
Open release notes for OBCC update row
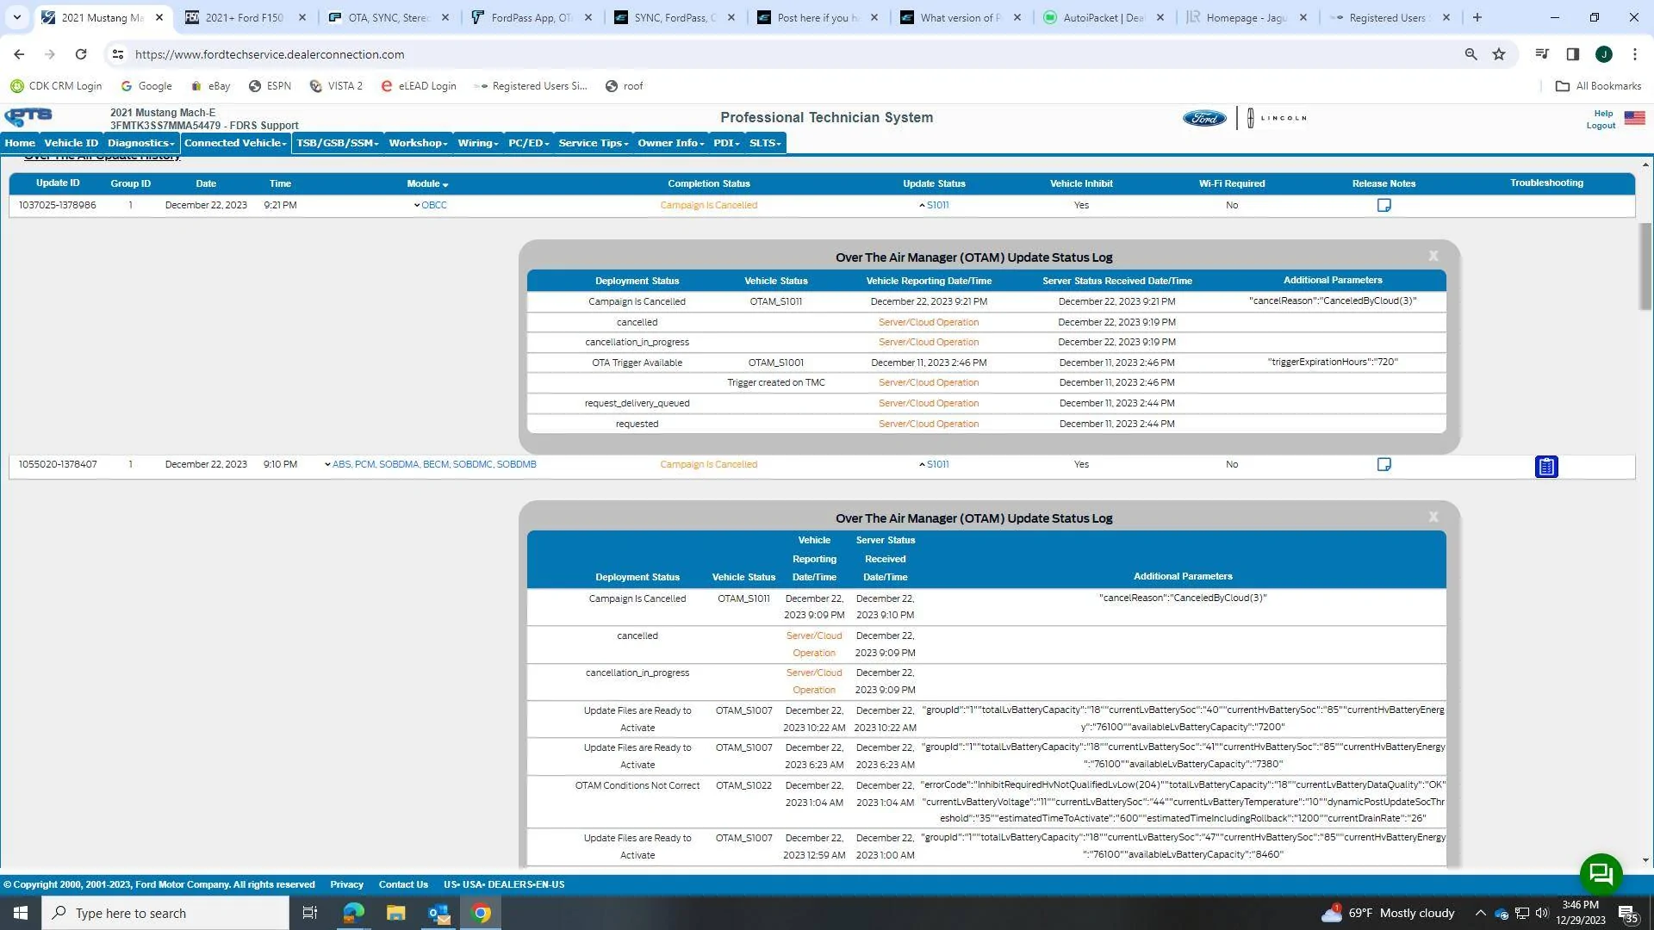(x=1384, y=205)
